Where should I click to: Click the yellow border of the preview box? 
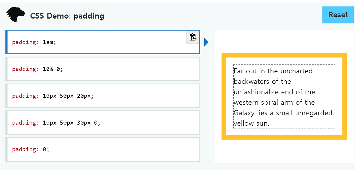click(284, 55)
